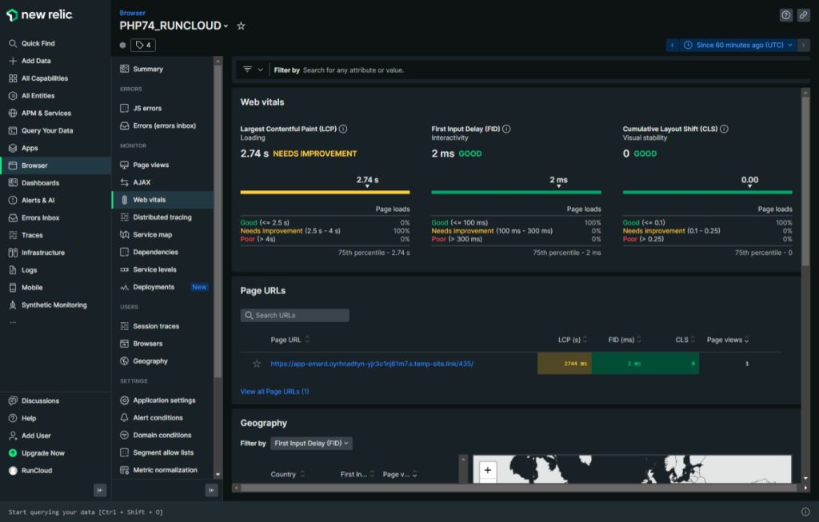This screenshot has width=819, height=522.
Task: Open Distributed tracing
Action: point(162,217)
